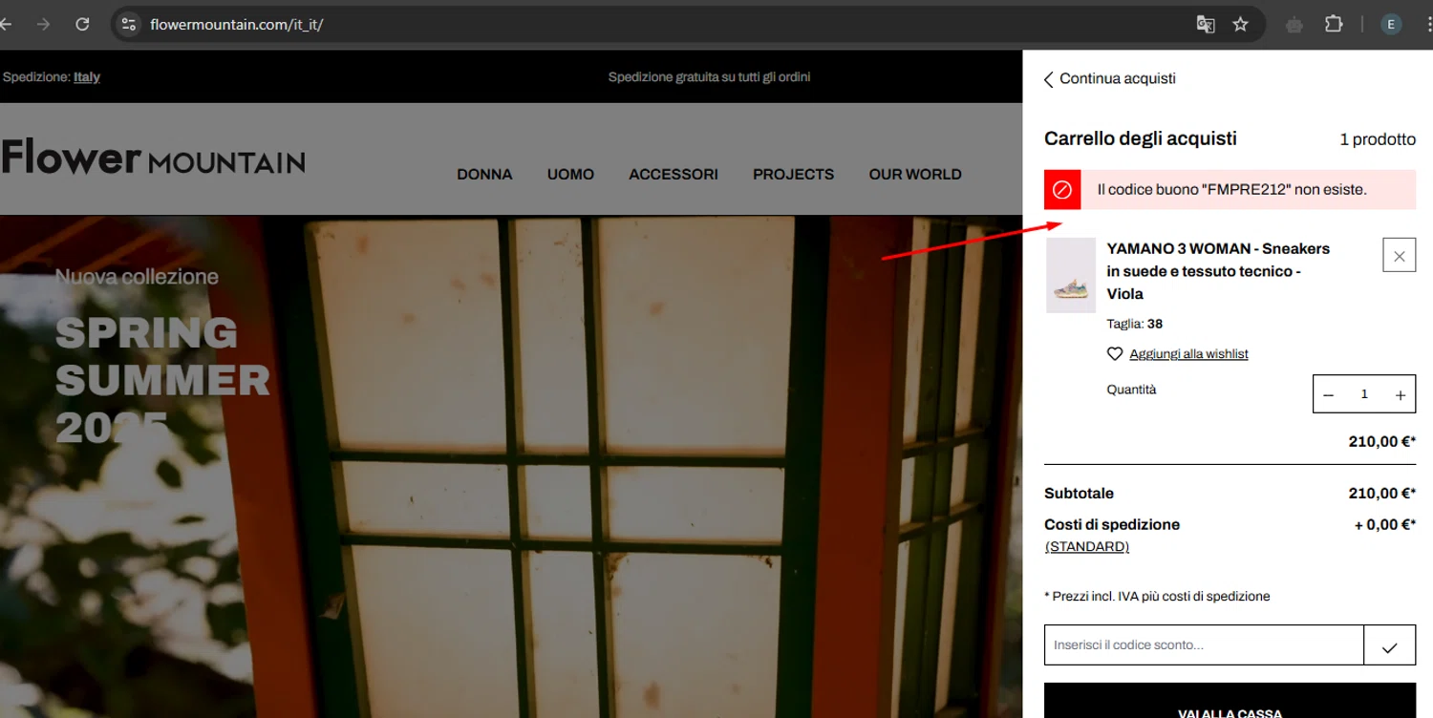Click the Nuova collezione label
Viewport: 1433px width, 718px height.
137,277
